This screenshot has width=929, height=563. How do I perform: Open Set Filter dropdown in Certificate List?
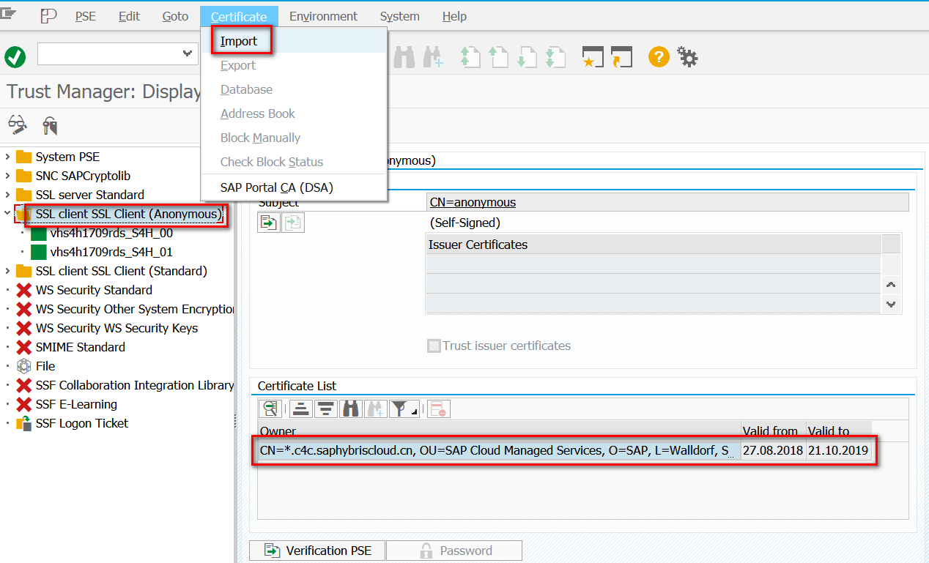pos(404,409)
